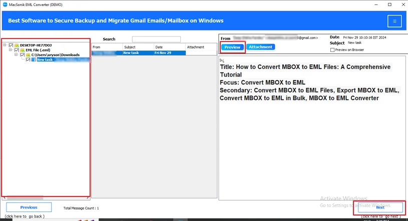Uncheck the C:\Users\aryson\Downloads checkbox

pyautogui.click(x=23, y=55)
